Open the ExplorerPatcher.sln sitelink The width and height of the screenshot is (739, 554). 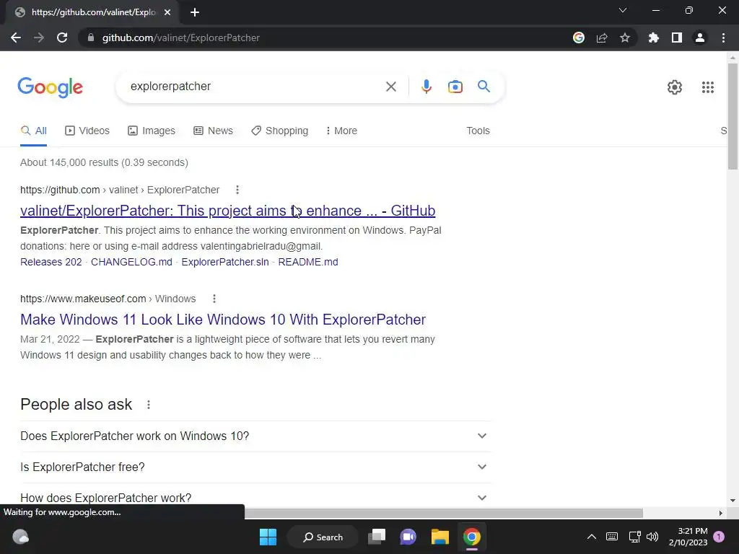coord(225,262)
